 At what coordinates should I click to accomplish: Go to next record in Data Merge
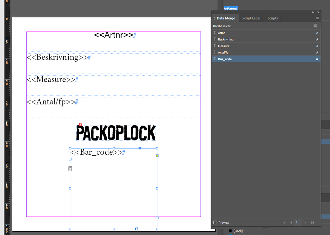pos(305,222)
